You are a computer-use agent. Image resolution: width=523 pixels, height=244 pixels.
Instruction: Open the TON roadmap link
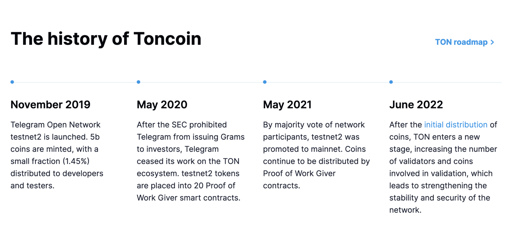coord(461,42)
